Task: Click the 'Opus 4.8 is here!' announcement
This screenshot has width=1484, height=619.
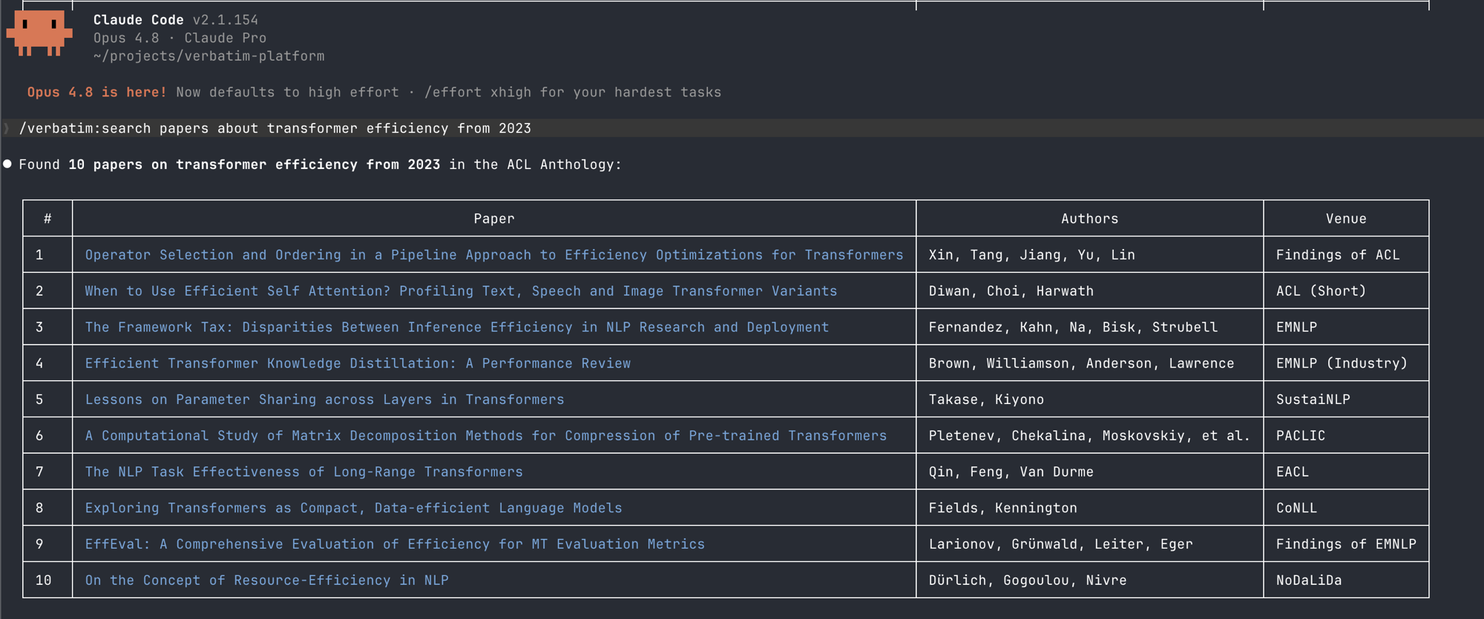Action: 97,93
